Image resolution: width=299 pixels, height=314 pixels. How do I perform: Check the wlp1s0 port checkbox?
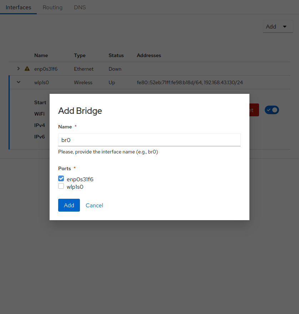tap(61, 186)
